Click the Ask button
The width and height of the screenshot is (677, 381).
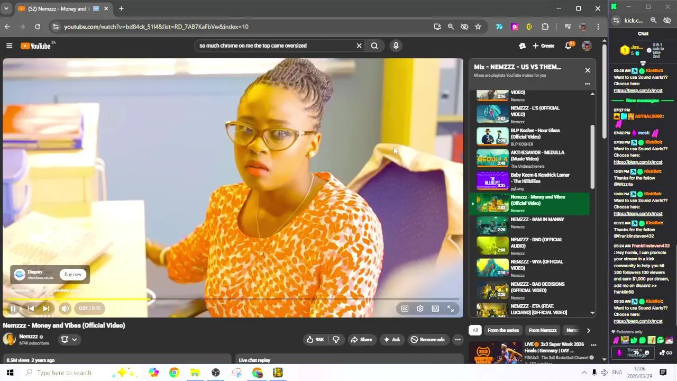392,340
